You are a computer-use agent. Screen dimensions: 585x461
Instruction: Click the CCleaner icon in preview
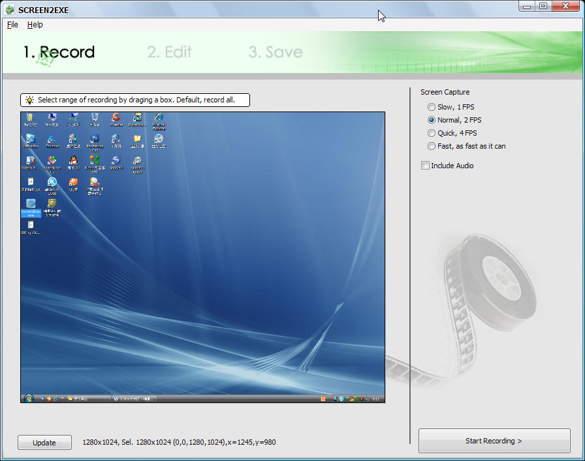pyautogui.click(x=116, y=118)
